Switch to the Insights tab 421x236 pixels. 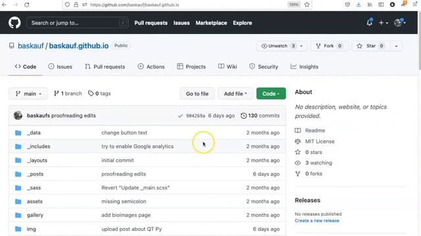[x=304, y=67]
